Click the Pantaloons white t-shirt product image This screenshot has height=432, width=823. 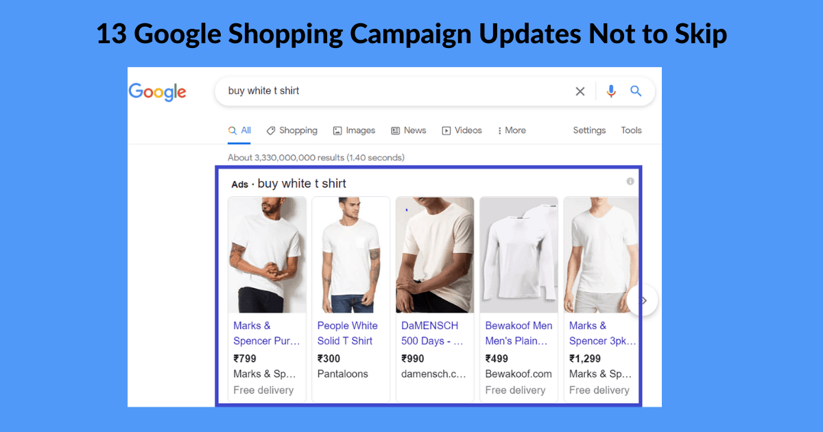point(351,255)
